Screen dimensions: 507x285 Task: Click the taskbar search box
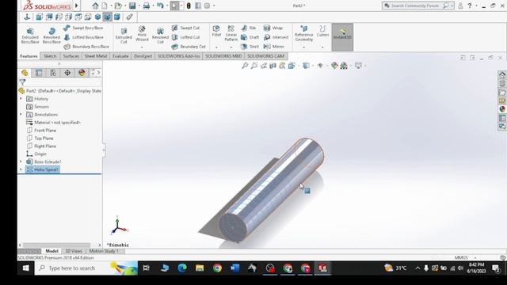click(x=86, y=268)
